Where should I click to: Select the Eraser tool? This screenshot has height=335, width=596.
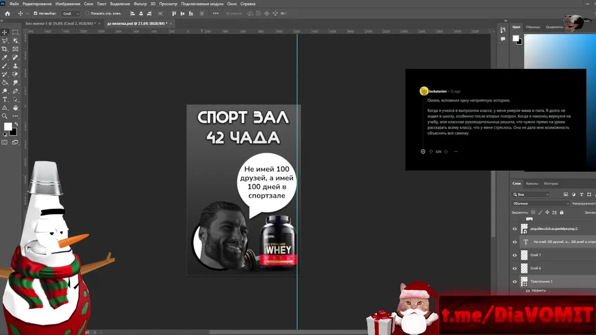coord(15,74)
